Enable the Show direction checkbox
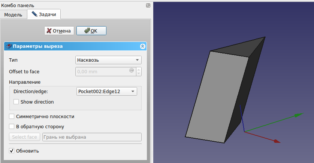Image resolution: width=314 pixels, height=163 pixels. point(16,102)
